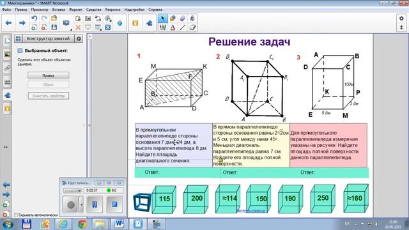This screenshot has height=230, width=409.
Task: Click the red X delete icon in toolbar
Action: tap(78, 27)
